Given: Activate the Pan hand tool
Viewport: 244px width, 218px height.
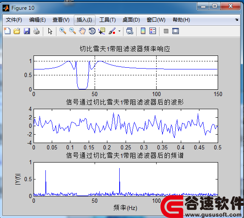Looking at the screenshot, I should [82, 31].
